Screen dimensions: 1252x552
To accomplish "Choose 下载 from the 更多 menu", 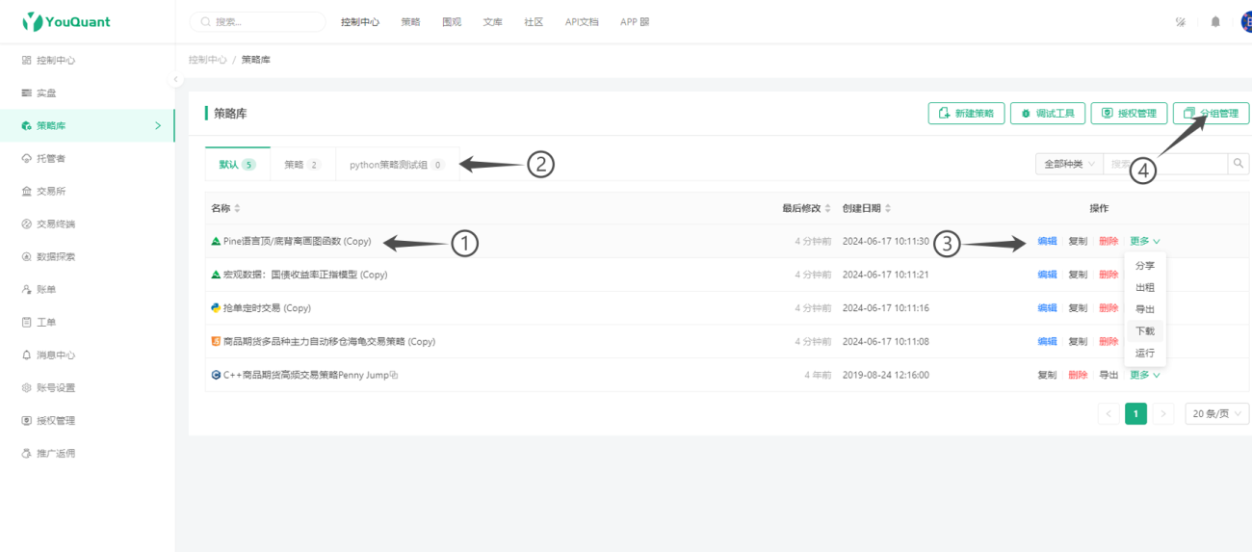I will (x=1145, y=331).
